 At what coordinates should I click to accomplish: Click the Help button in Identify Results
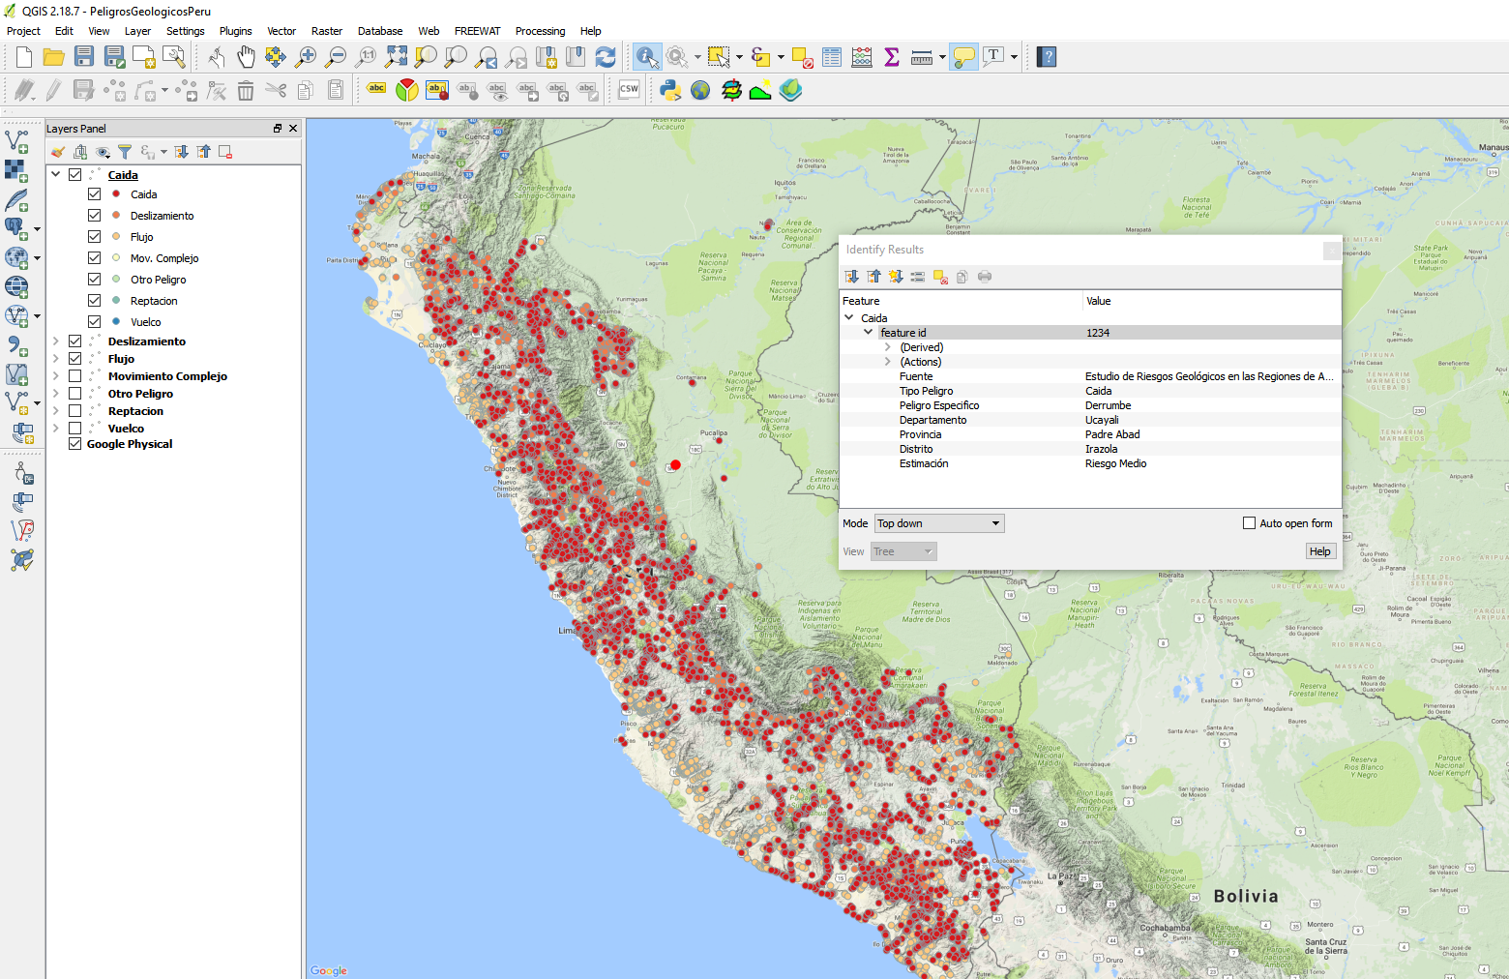click(1320, 551)
